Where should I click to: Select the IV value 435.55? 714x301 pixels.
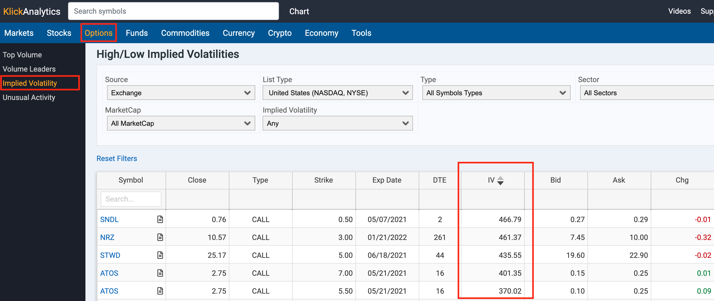(510, 255)
